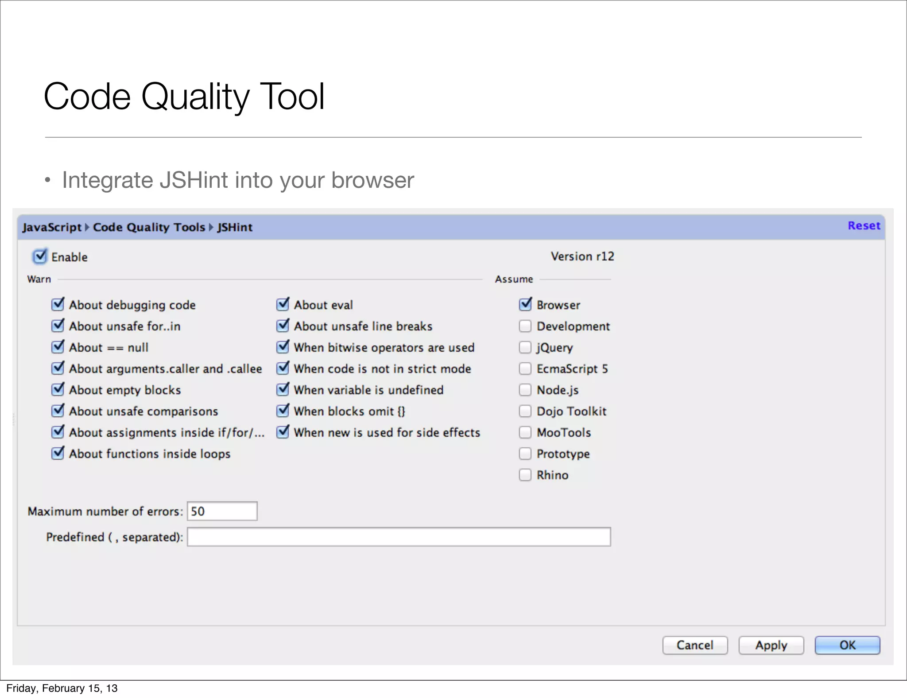Click the Apply button

(771, 645)
